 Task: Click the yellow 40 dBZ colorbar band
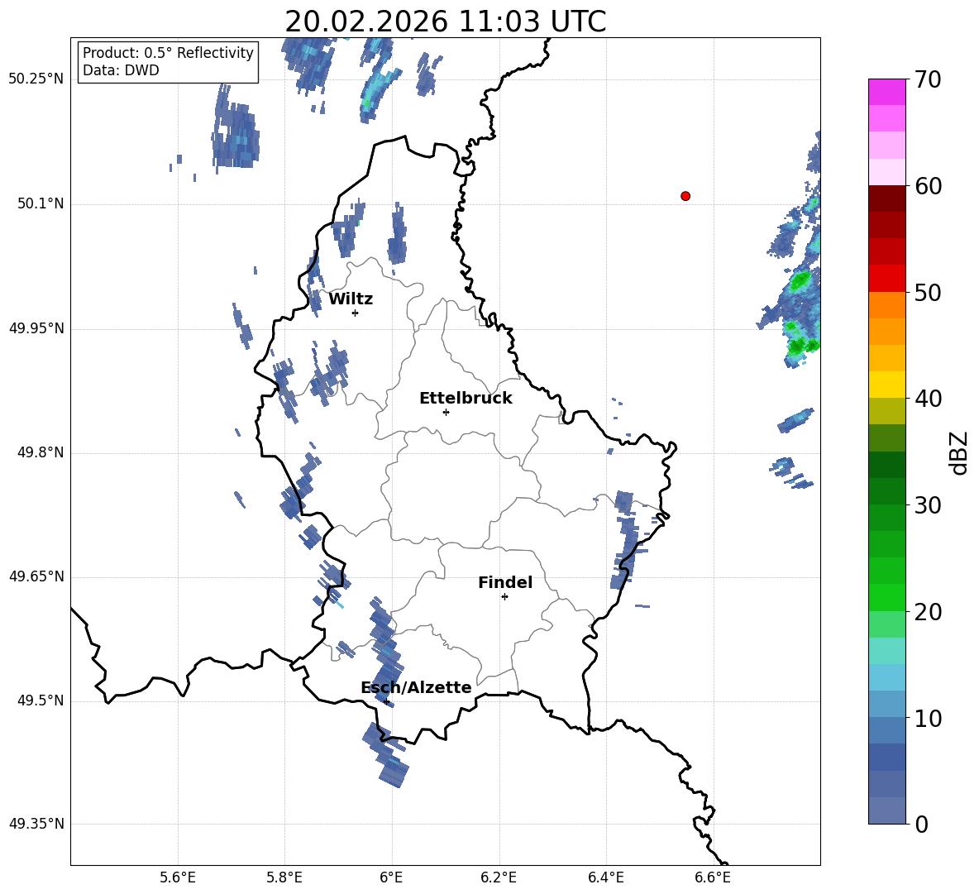click(886, 385)
